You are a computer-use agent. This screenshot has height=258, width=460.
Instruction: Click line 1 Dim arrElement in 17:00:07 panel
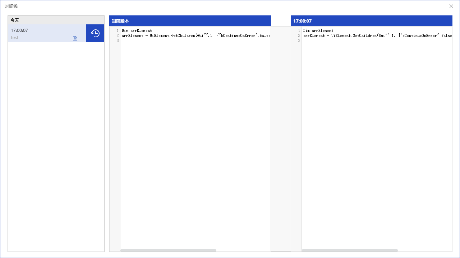click(318, 30)
